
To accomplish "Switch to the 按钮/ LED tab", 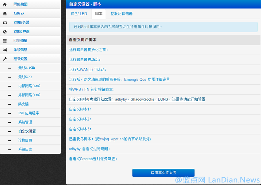I will click(79, 14).
